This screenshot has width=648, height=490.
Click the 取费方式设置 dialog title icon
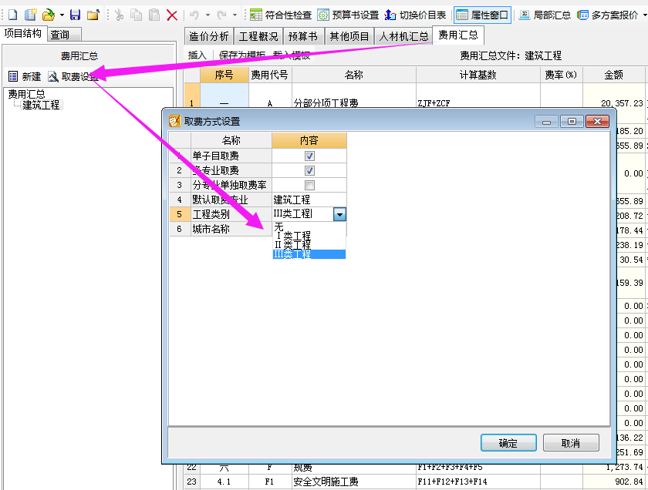175,121
